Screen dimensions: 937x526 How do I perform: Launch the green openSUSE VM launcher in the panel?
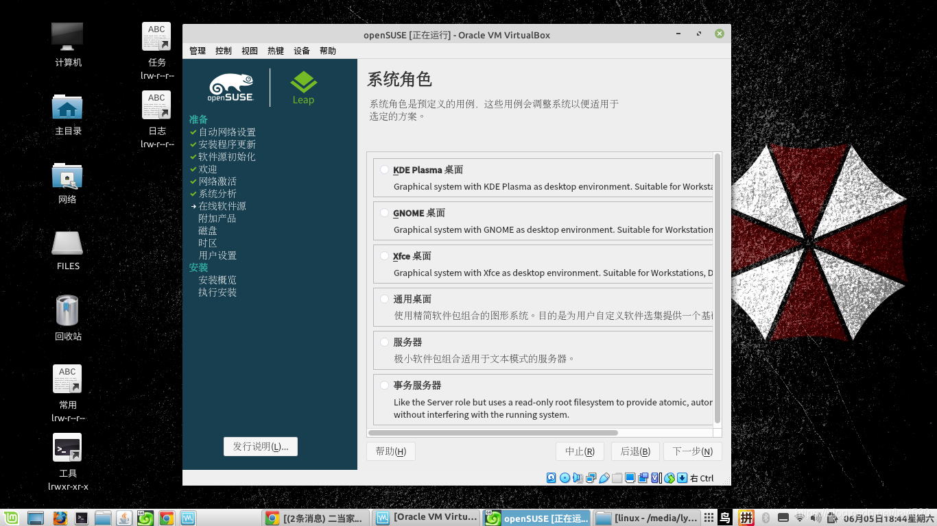(x=145, y=518)
